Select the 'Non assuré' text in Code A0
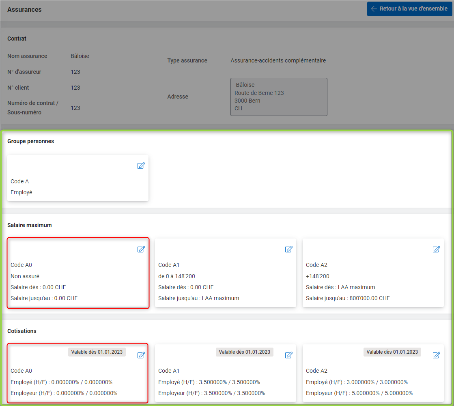The image size is (454, 406). click(x=25, y=276)
